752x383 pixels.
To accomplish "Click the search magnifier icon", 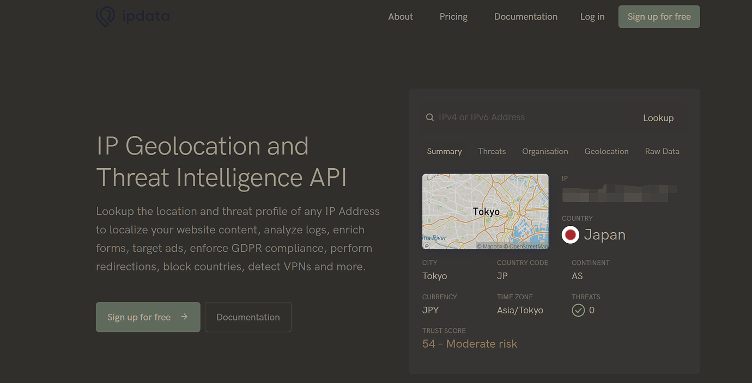I will (x=429, y=118).
